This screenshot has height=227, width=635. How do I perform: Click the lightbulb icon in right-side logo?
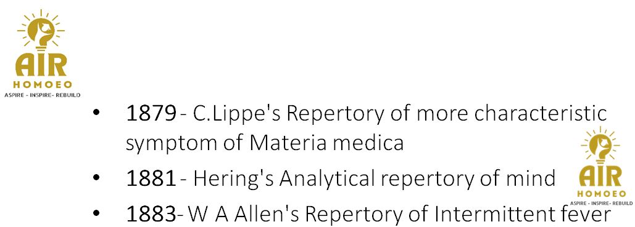(x=601, y=145)
